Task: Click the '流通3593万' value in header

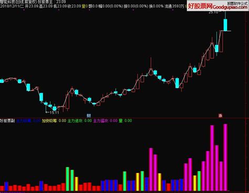Action: (174, 6)
